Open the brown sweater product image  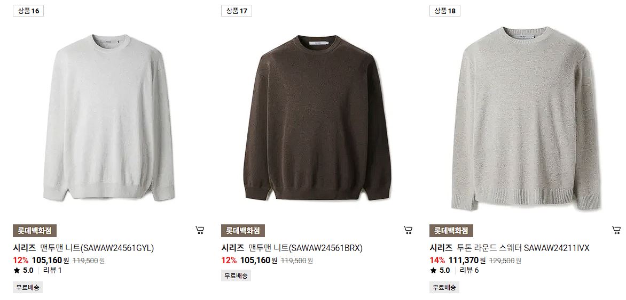point(317,118)
